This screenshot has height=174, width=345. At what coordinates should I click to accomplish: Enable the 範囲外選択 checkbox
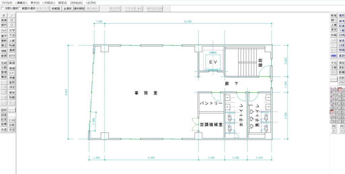(19, 8)
